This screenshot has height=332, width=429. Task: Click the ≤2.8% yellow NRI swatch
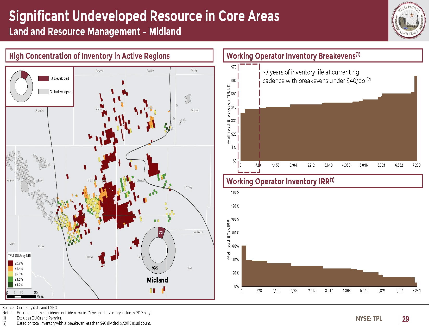point(11,274)
